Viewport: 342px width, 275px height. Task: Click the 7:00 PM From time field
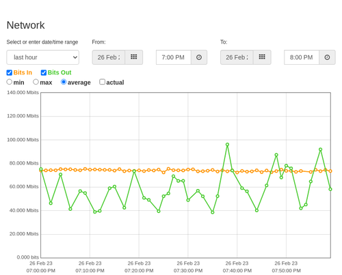point(174,57)
